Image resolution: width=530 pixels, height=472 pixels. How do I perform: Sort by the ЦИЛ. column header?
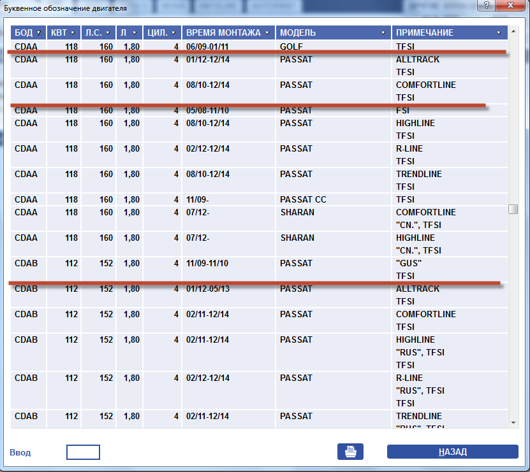click(162, 32)
